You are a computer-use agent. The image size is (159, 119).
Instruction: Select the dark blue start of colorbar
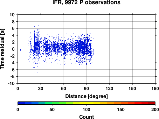point(21,103)
